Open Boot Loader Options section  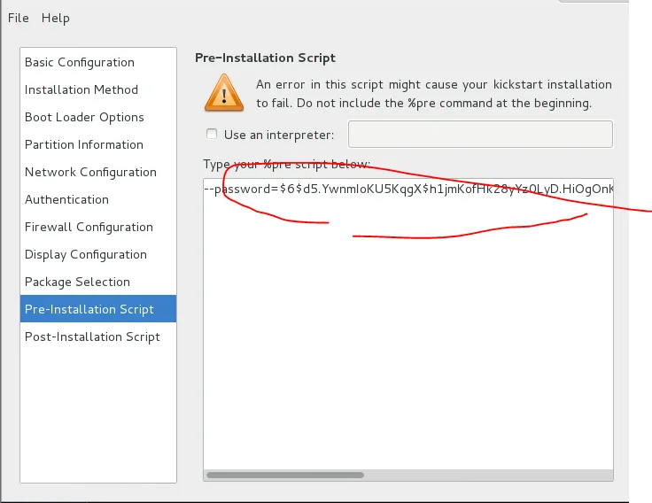pos(84,117)
